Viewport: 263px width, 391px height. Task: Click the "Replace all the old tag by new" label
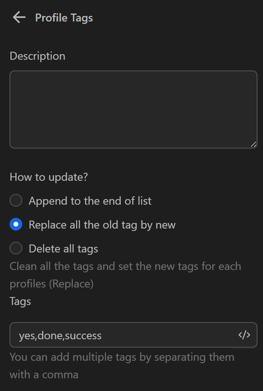[102, 225]
